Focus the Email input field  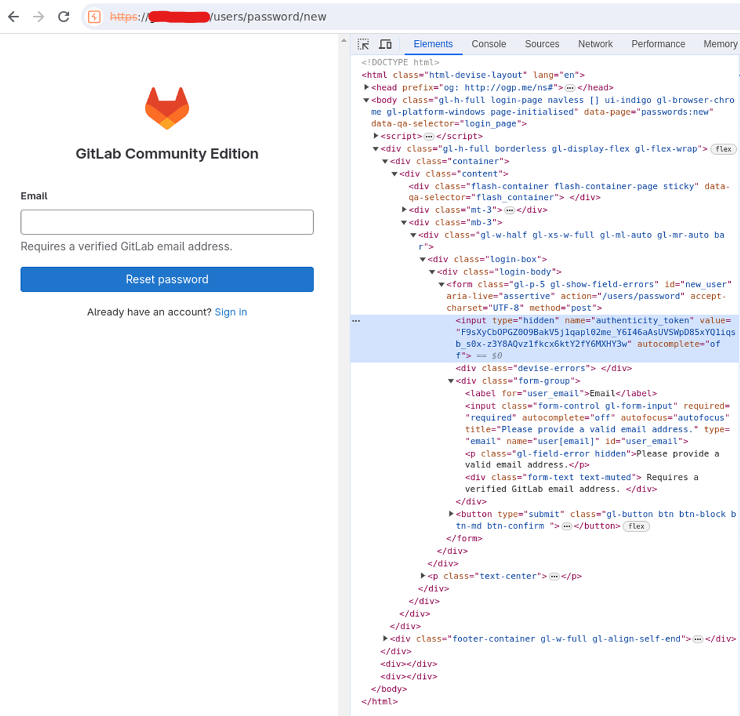167,222
